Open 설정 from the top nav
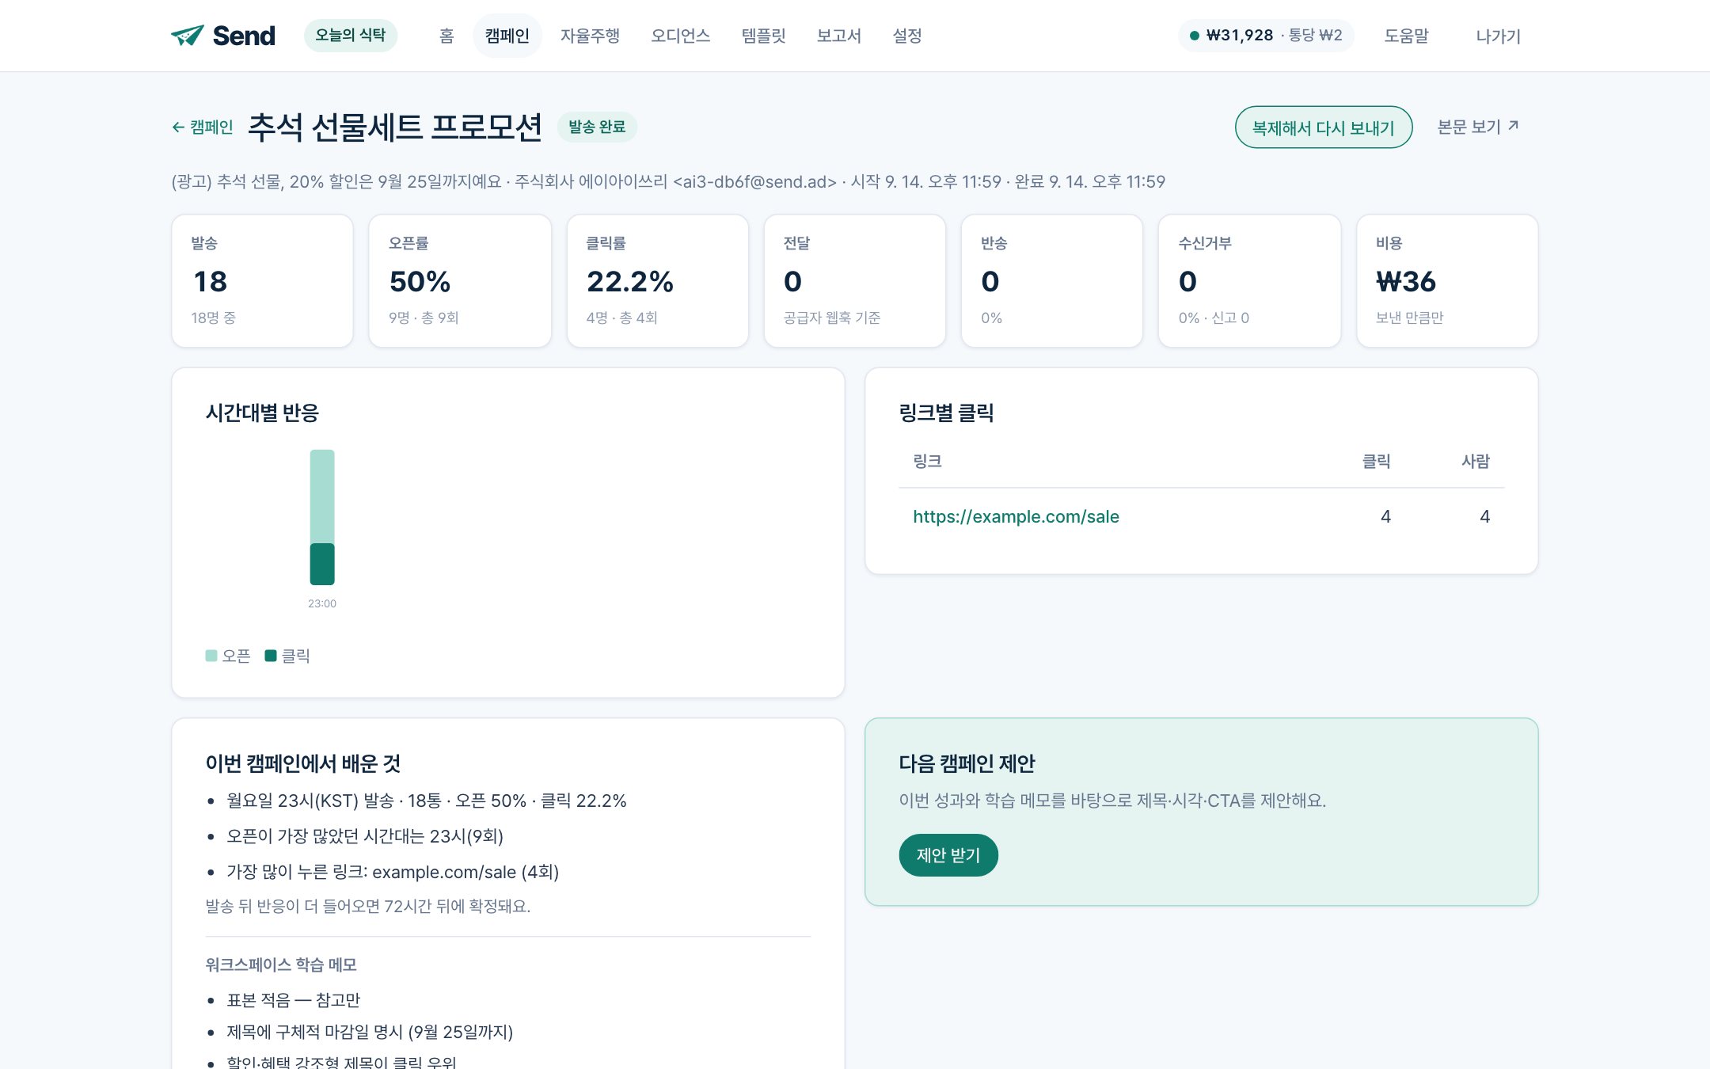Image resolution: width=1710 pixels, height=1069 pixels. pos(907,36)
